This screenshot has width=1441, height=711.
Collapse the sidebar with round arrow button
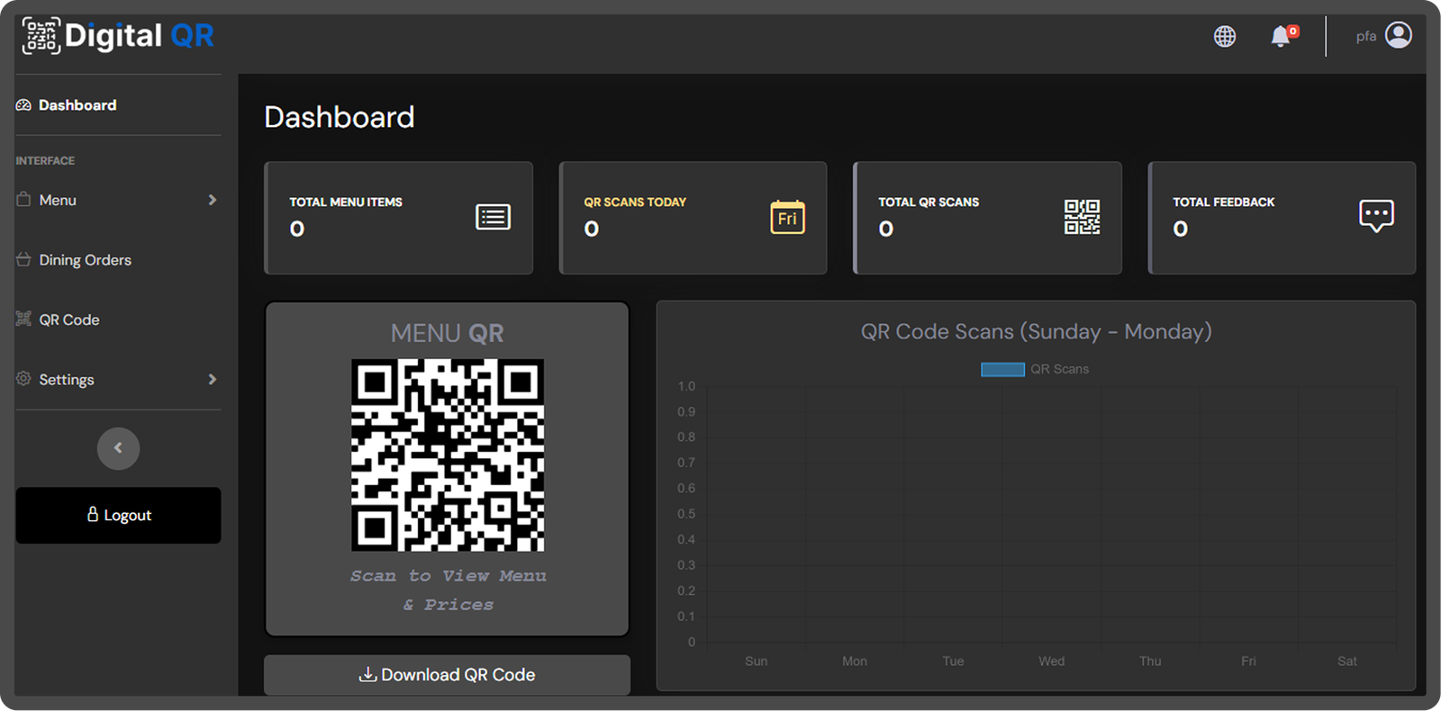point(118,448)
